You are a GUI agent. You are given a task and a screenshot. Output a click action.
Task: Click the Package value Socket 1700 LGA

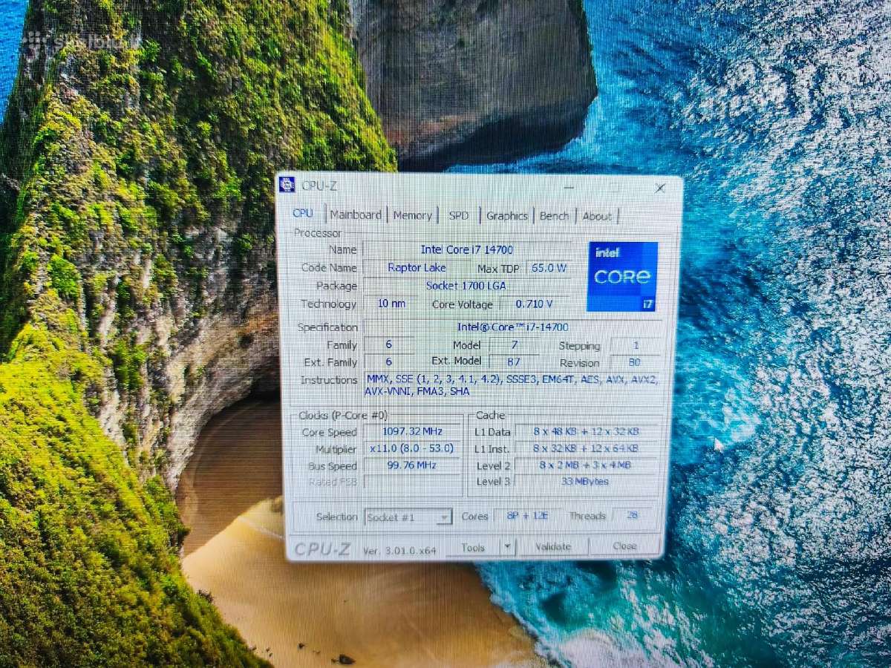(x=467, y=286)
